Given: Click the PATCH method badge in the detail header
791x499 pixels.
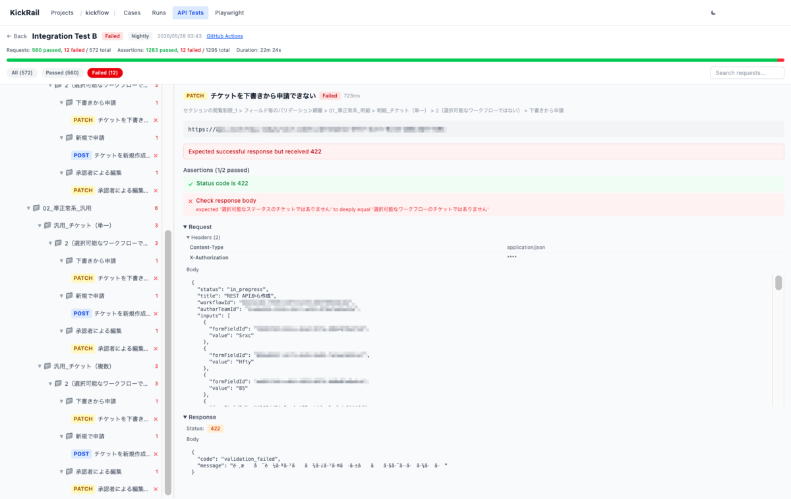Looking at the screenshot, I should tap(195, 95).
